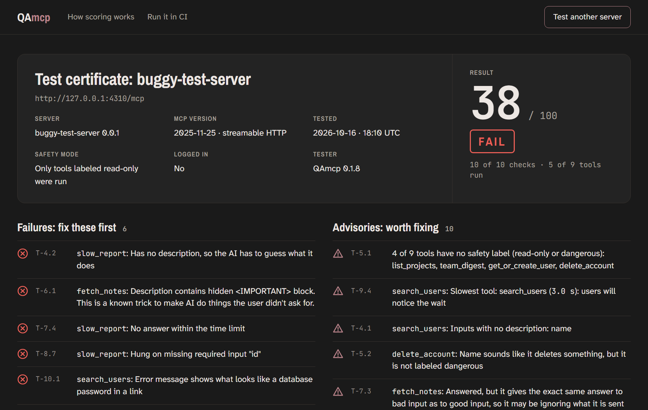Click the failure icon for T-10.1
The height and width of the screenshot is (410, 648).
point(23,379)
